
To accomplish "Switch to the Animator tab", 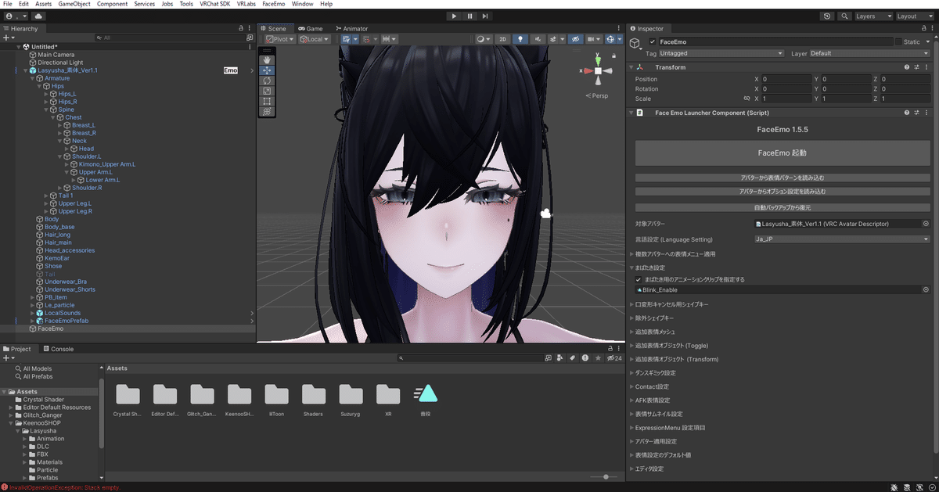I will tap(351, 28).
